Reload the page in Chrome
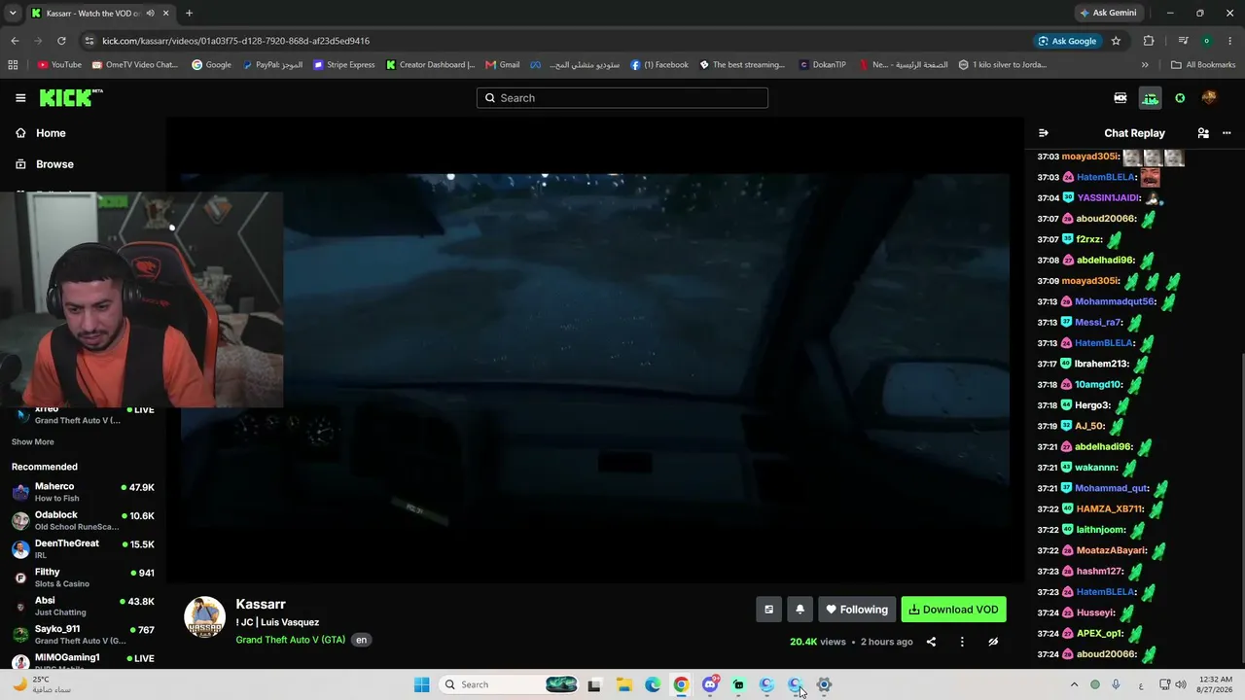 [61, 41]
